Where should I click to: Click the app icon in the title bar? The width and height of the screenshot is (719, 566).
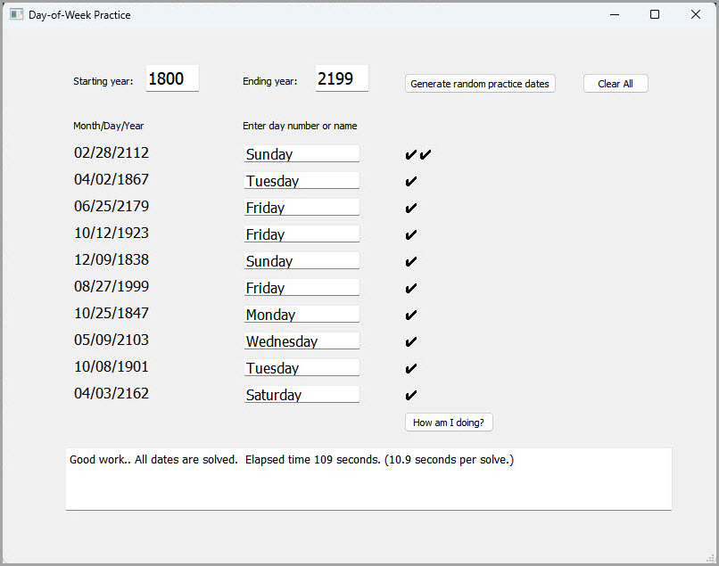(17, 14)
